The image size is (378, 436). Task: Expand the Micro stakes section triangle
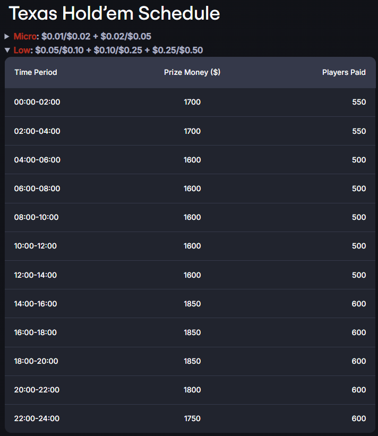7,37
